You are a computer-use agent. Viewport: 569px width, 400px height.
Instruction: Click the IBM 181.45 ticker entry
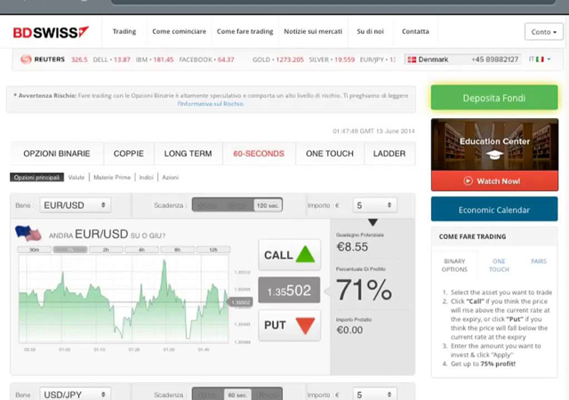click(x=155, y=60)
